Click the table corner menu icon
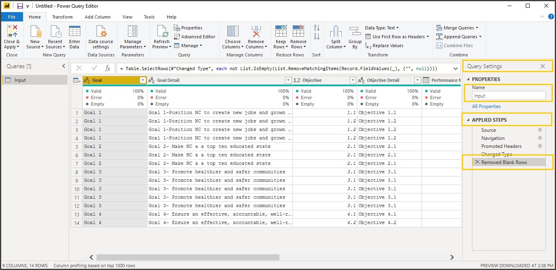The height and width of the screenshot is (270, 556). (x=76, y=80)
